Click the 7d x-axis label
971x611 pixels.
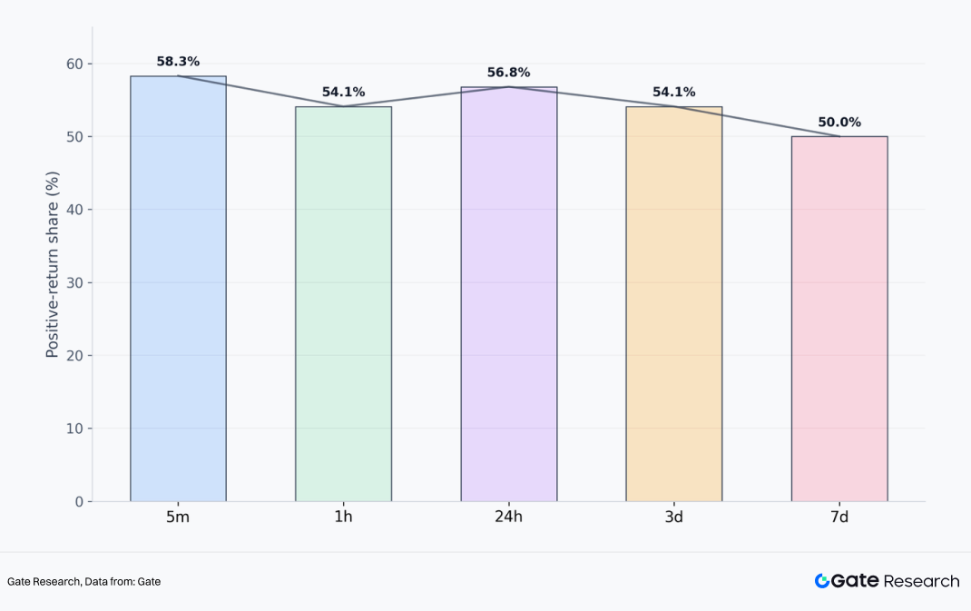839,517
